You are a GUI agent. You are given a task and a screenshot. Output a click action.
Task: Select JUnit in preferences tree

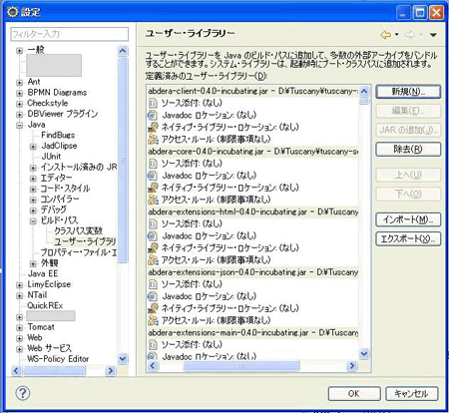(x=51, y=157)
